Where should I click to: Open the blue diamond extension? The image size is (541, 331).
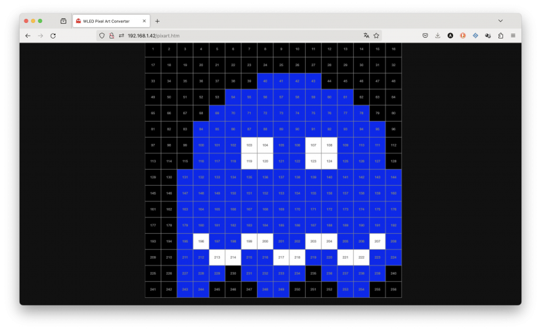(x=475, y=36)
